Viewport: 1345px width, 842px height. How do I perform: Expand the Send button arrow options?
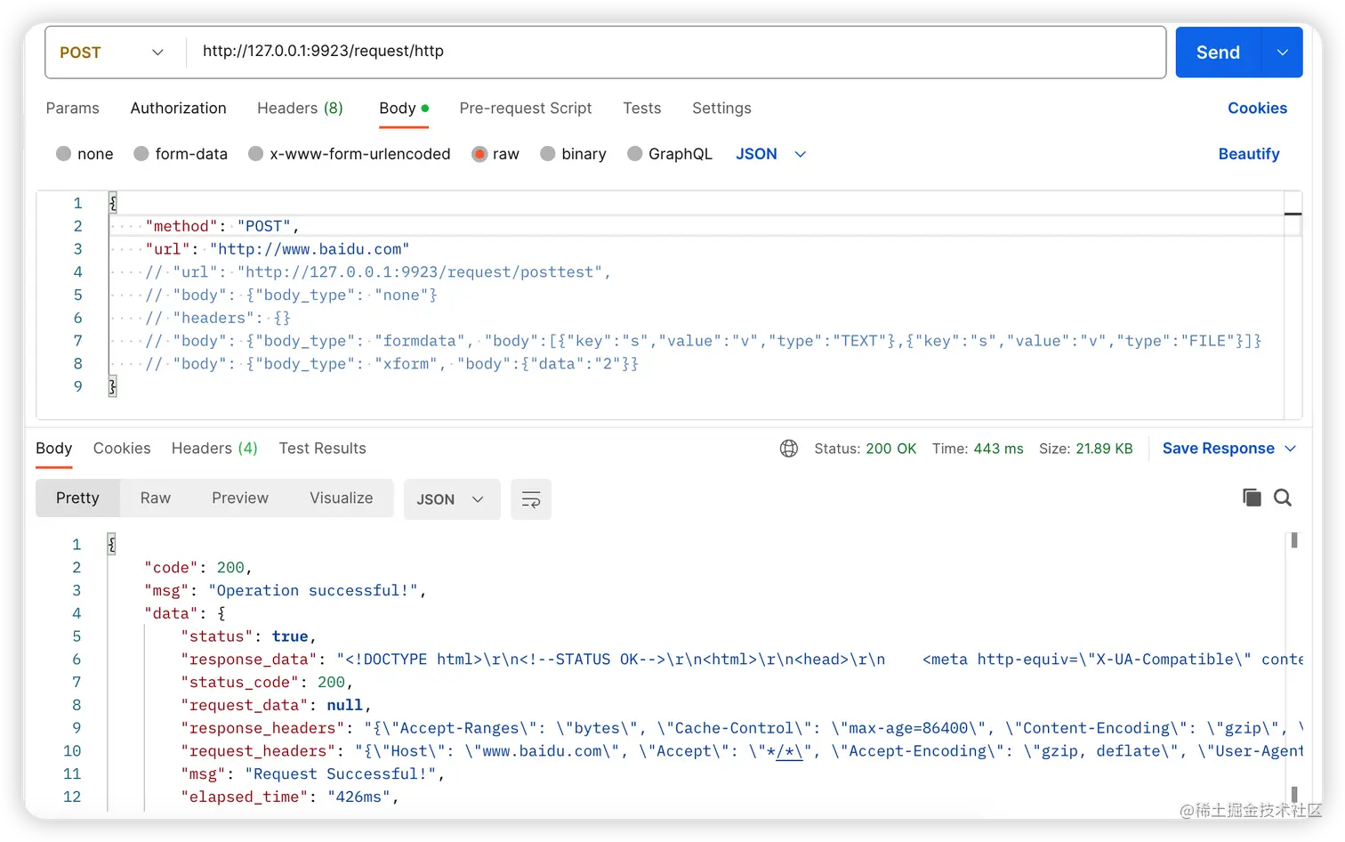pos(1282,53)
